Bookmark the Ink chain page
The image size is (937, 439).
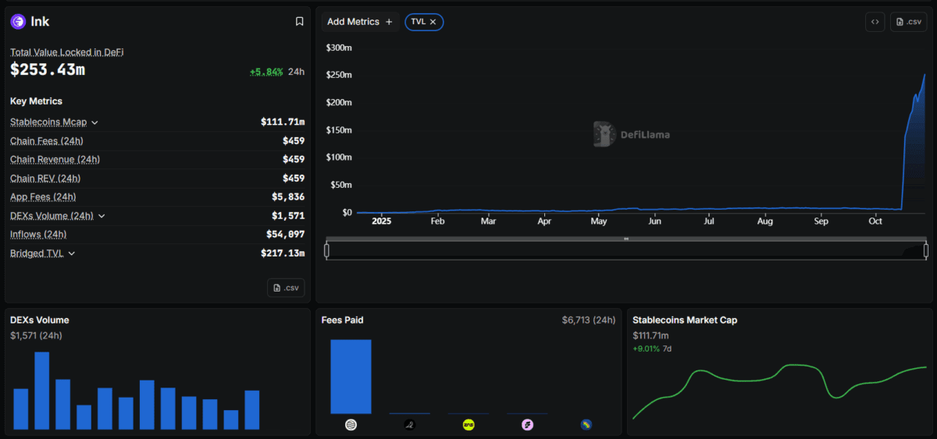click(x=299, y=22)
